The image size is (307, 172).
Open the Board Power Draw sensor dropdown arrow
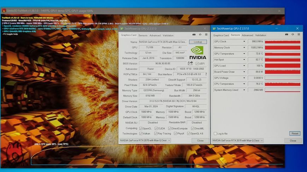point(244,72)
